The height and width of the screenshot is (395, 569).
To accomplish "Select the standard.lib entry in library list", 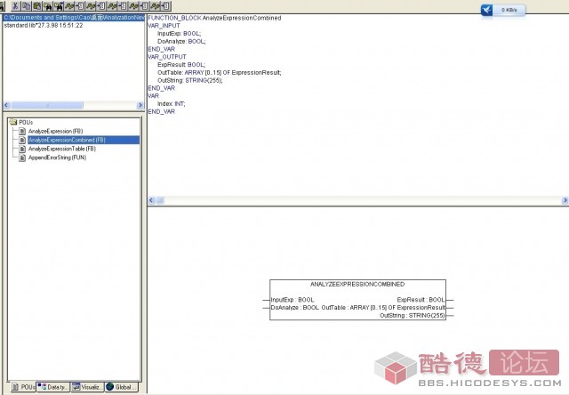I will (x=44, y=25).
